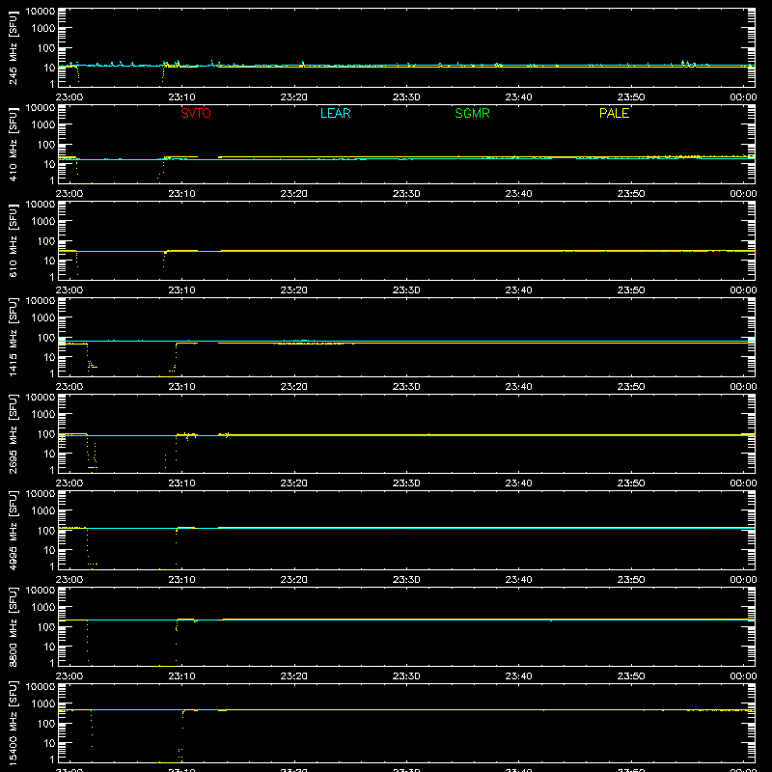Click the 100 tick on the 610 MHz axis
The image size is (772, 772).
[x=46, y=241]
